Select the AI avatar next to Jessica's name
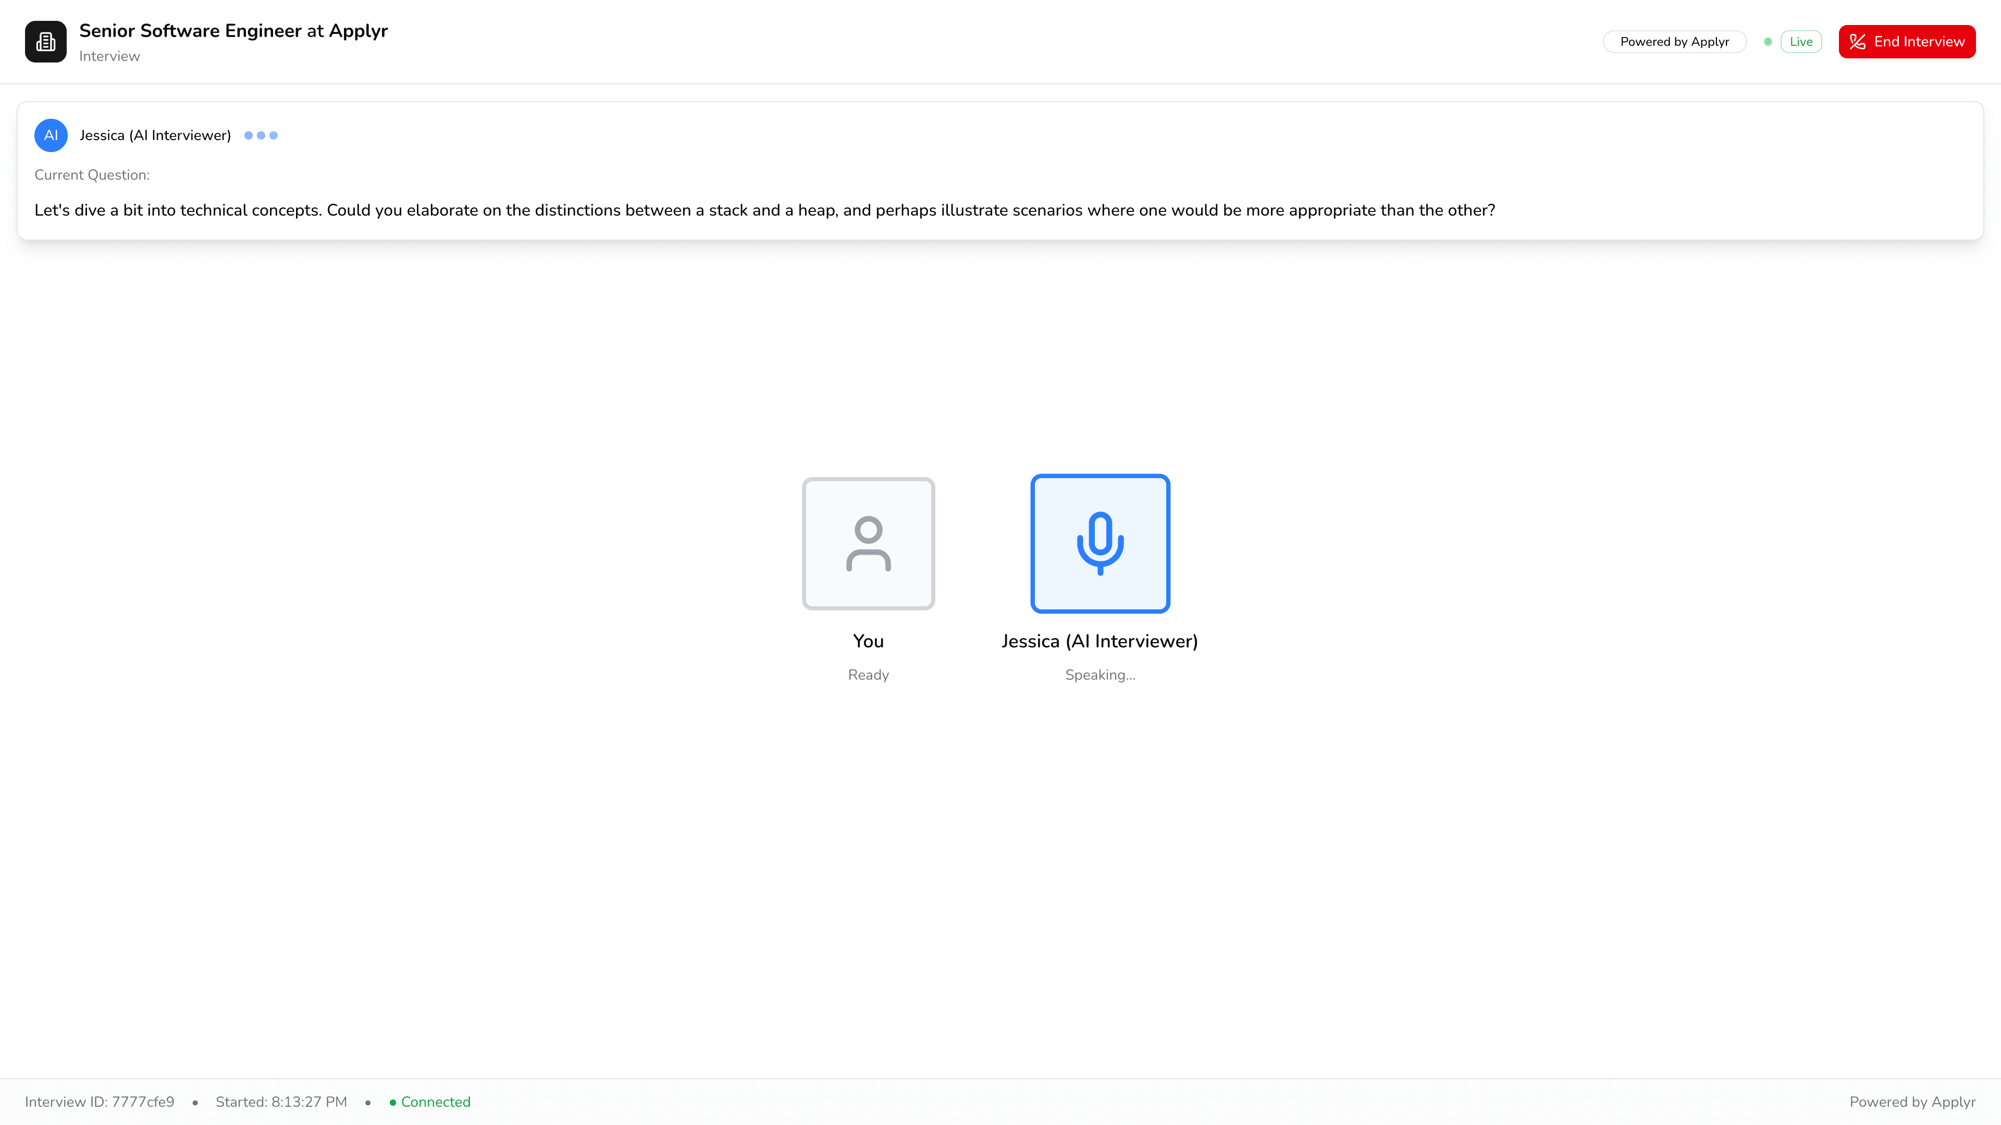Image resolution: width=2001 pixels, height=1125 pixels. coord(51,135)
